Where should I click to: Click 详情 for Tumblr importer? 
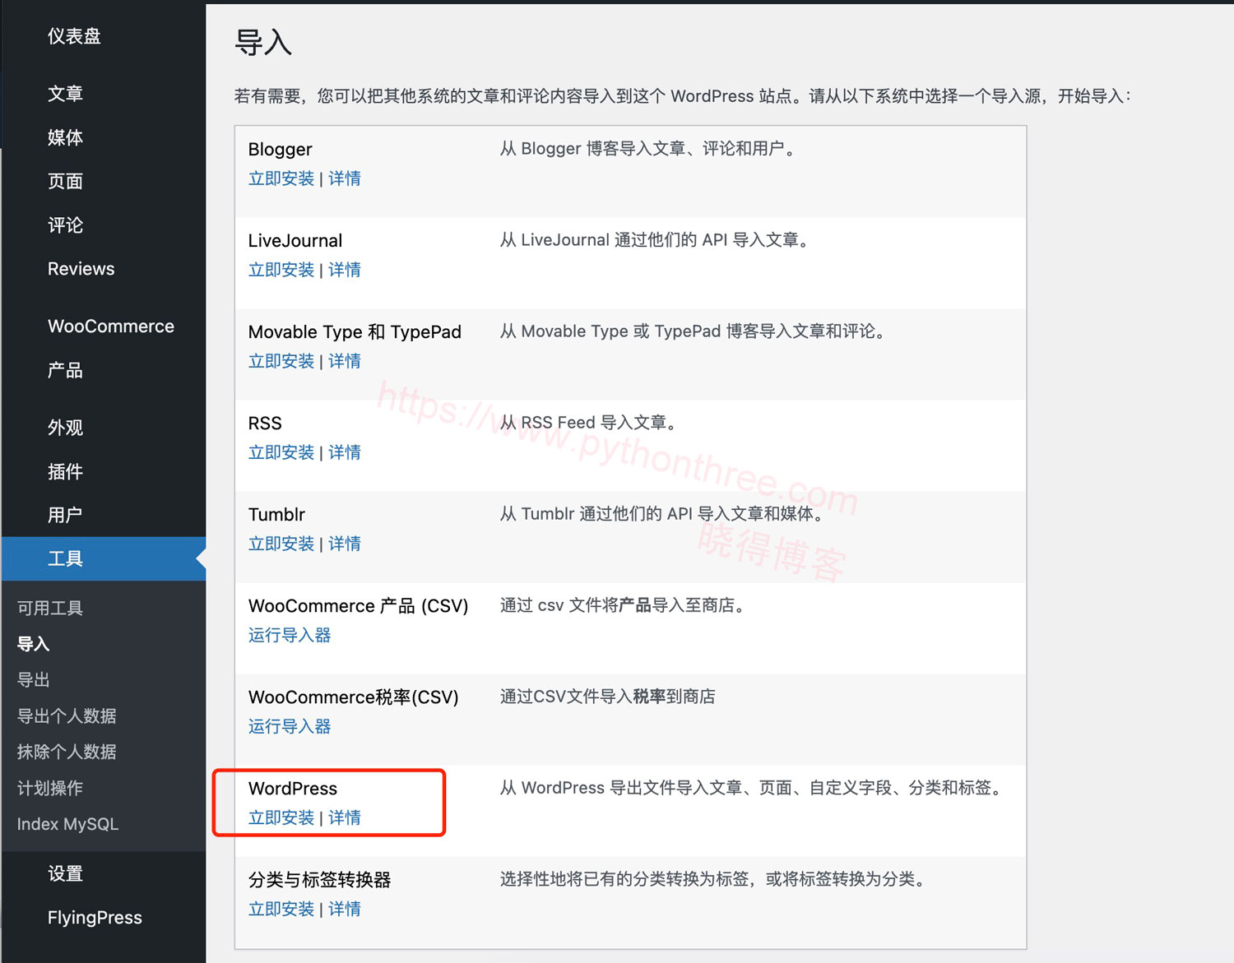pyautogui.click(x=345, y=544)
